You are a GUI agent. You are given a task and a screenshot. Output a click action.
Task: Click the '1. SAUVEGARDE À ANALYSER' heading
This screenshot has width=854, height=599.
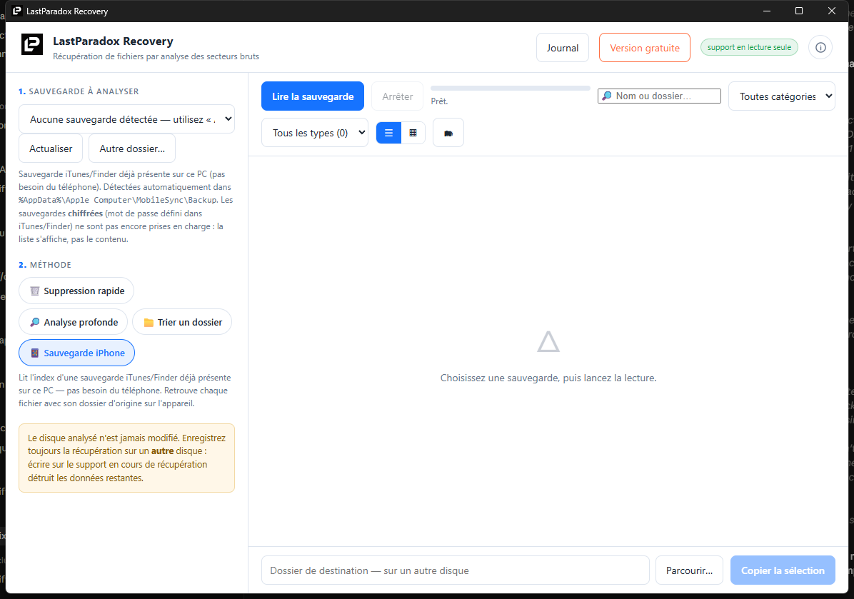(x=79, y=91)
